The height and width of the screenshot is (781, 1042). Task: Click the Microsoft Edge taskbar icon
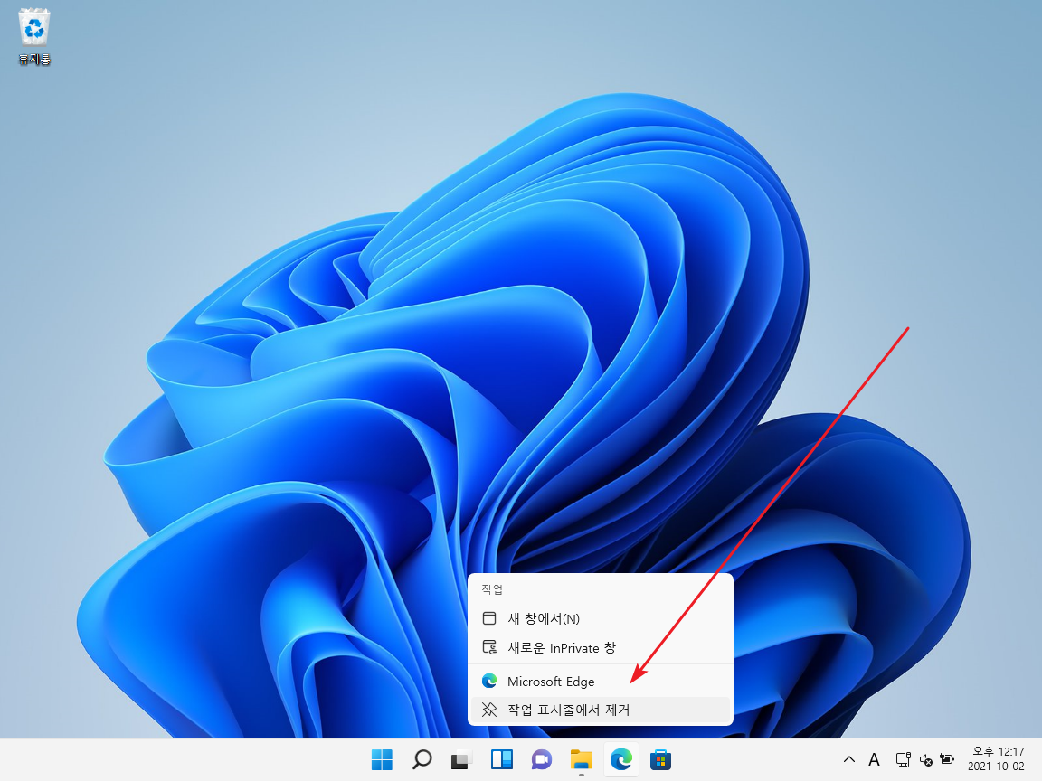(621, 759)
